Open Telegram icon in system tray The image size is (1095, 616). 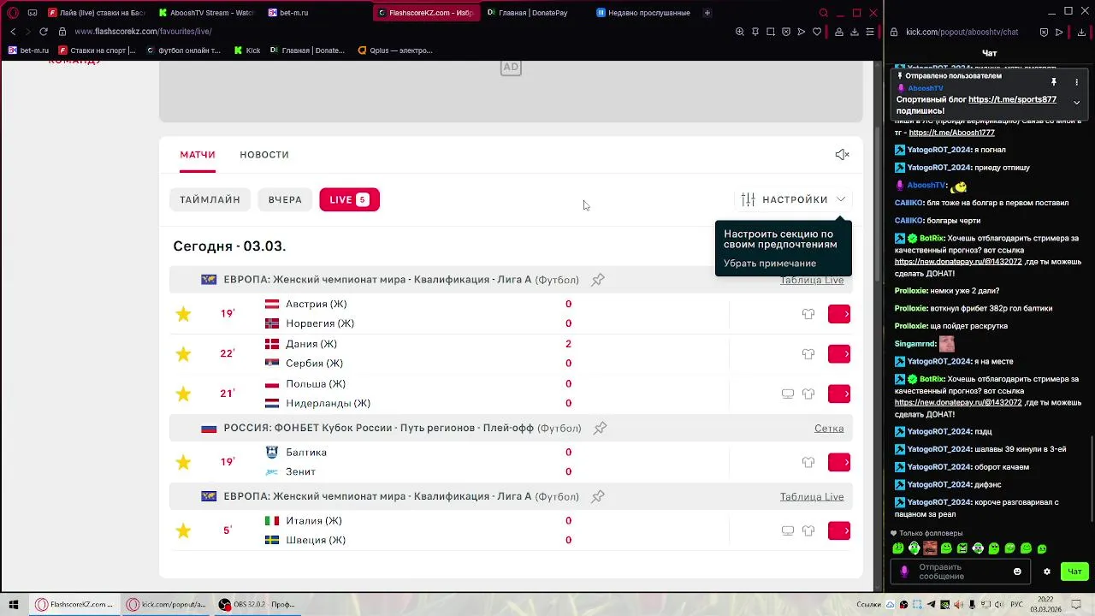(x=932, y=605)
